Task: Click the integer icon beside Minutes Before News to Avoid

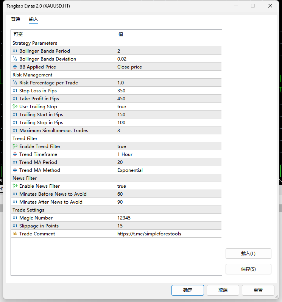Action: click(15, 194)
